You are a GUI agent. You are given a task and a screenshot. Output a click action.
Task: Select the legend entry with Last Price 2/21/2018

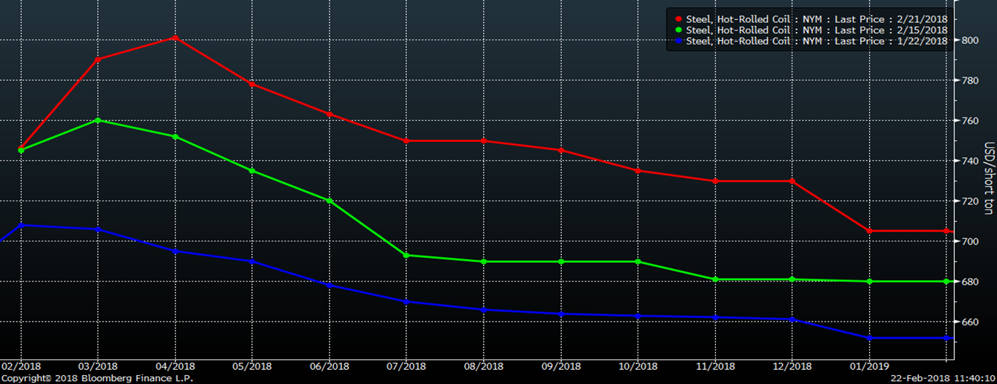click(x=816, y=19)
